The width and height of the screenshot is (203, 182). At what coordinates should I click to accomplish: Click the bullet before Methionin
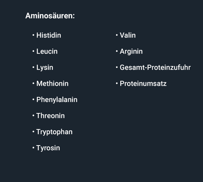33,83
